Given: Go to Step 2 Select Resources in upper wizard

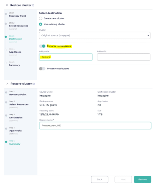Looking at the screenshot, I should coord(18,26).
